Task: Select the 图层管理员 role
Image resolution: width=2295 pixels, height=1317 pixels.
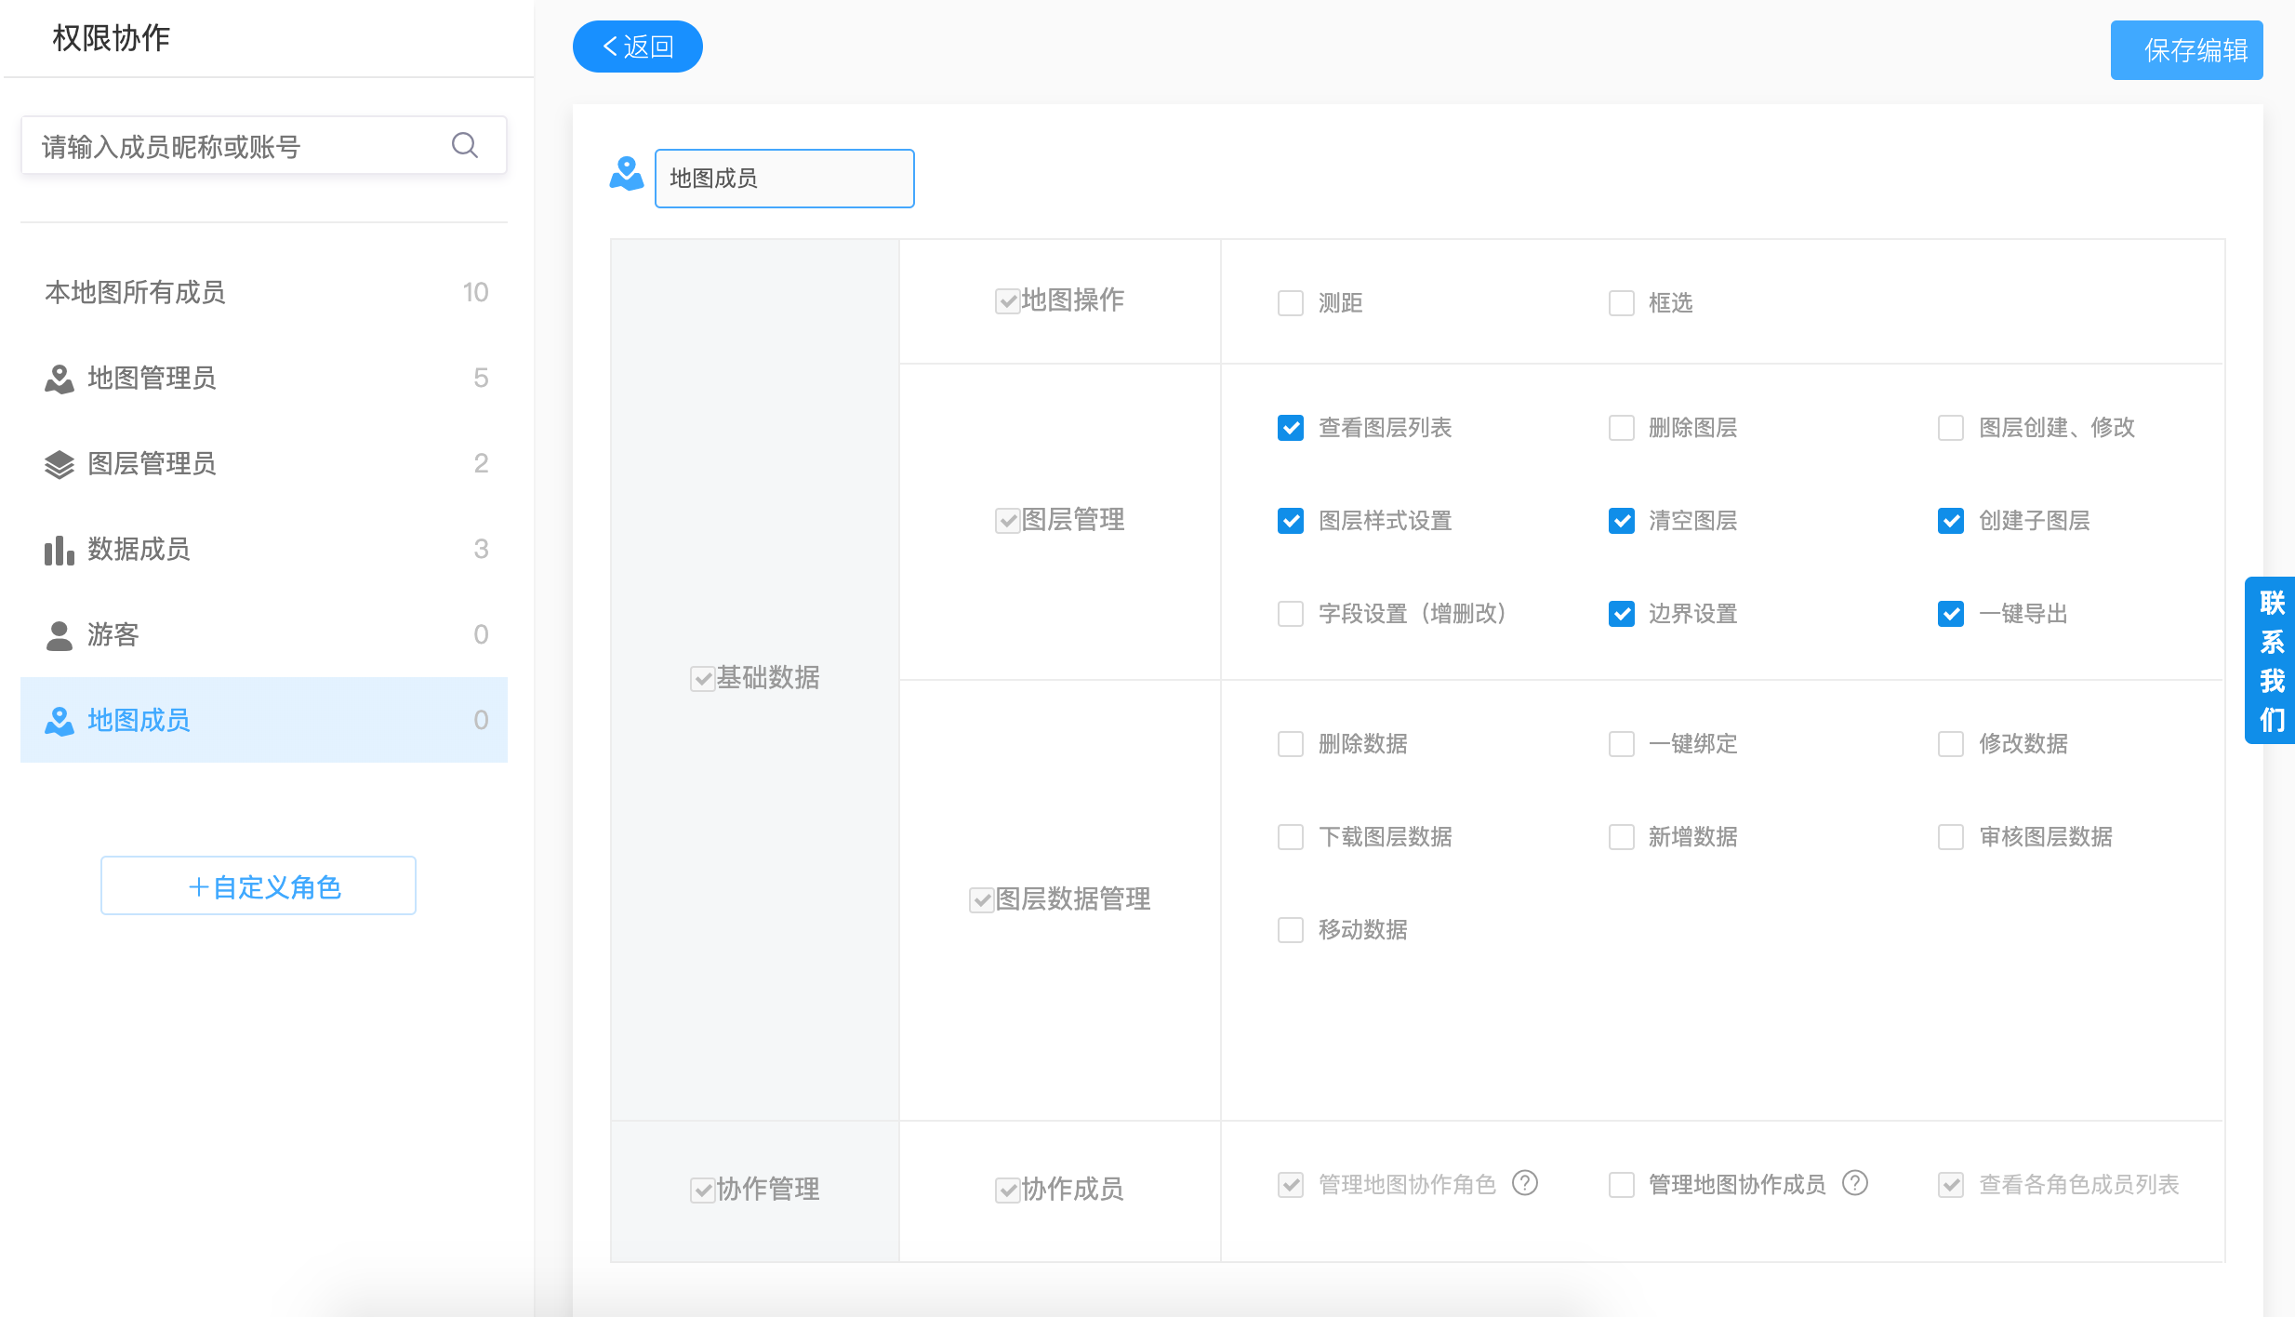Action: pyautogui.click(x=264, y=463)
